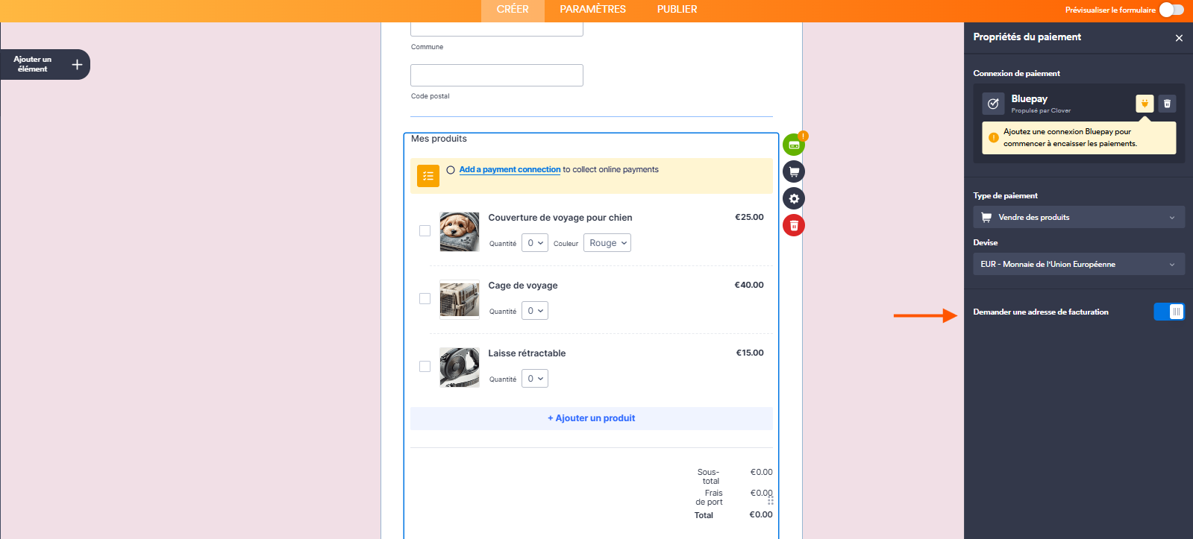This screenshot has height=539, width=1193.
Task: Check the Couverture de voyage pour chien box
Action: (x=425, y=231)
